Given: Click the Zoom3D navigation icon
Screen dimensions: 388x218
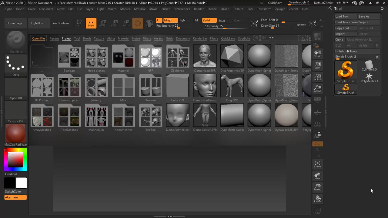Looking at the screenshot, I should tap(317, 187).
